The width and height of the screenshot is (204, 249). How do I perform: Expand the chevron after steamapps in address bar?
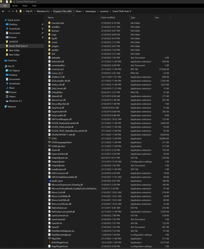coord(98,11)
